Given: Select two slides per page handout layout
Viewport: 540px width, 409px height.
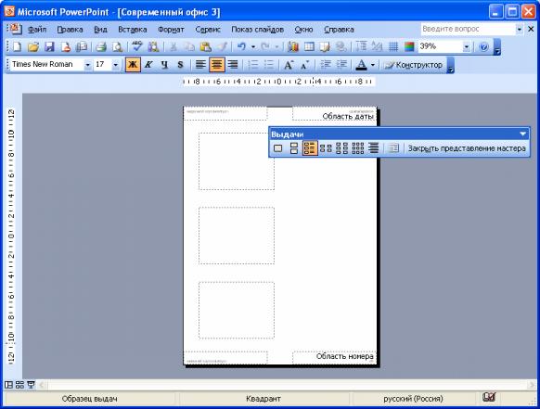Looking at the screenshot, I should click(294, 148).
